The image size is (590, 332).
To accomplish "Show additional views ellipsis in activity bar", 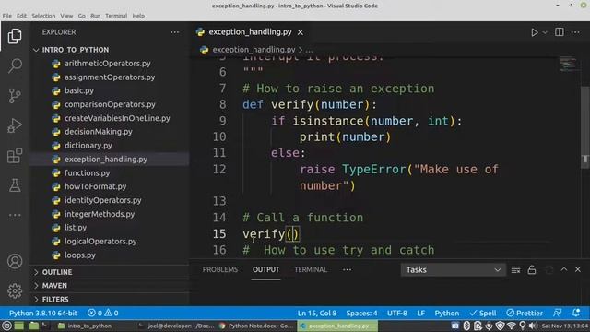I will click(15, 215).
